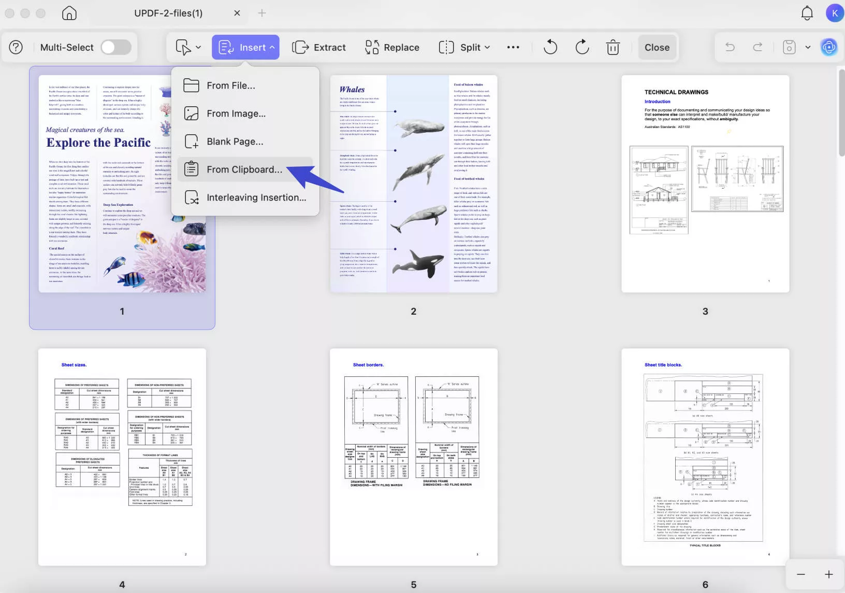Click the home icon in title bar

69,13
